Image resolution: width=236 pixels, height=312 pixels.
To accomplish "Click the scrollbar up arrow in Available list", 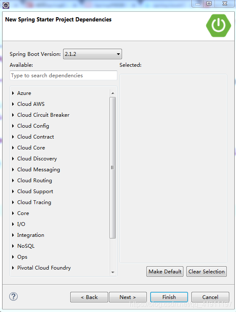I will tap(113, 93).
